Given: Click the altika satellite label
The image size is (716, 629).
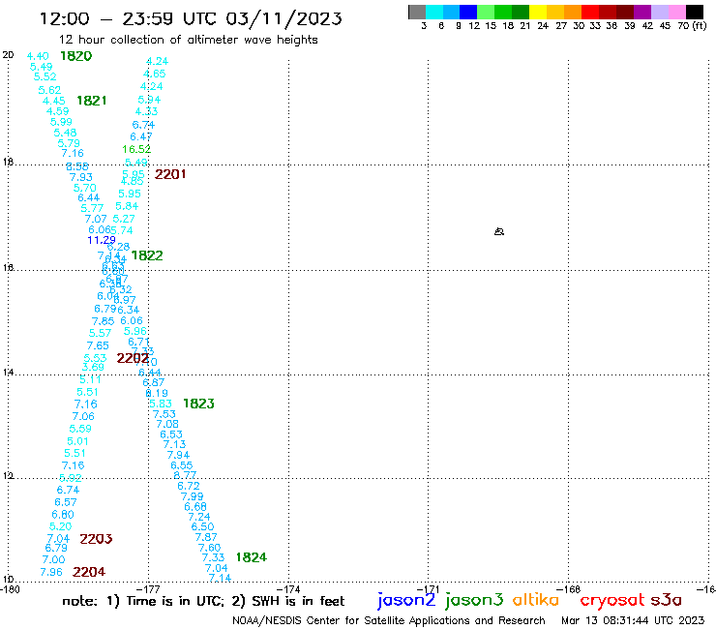Looking at the screenshot, I should 536,600.
